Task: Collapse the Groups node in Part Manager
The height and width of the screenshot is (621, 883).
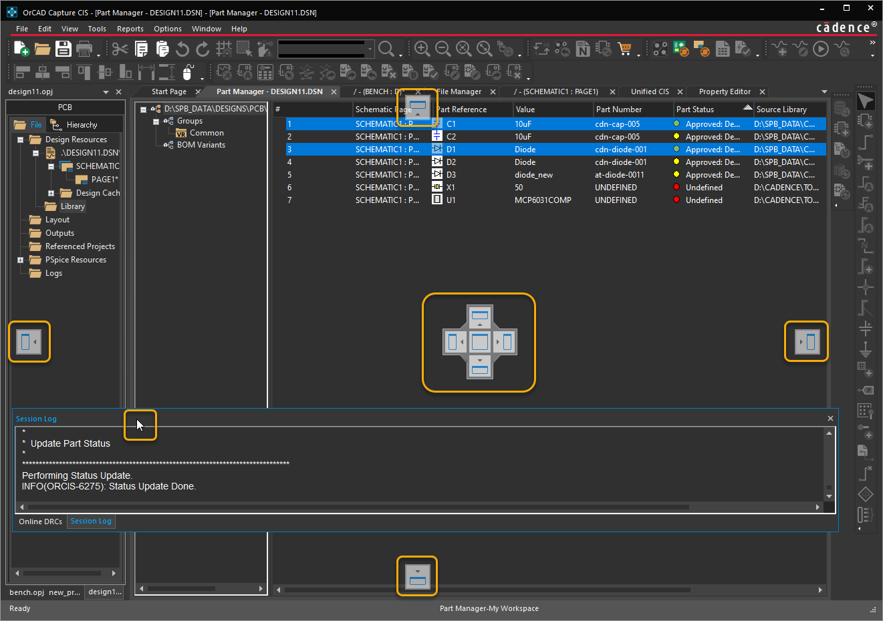Action: 156,122
